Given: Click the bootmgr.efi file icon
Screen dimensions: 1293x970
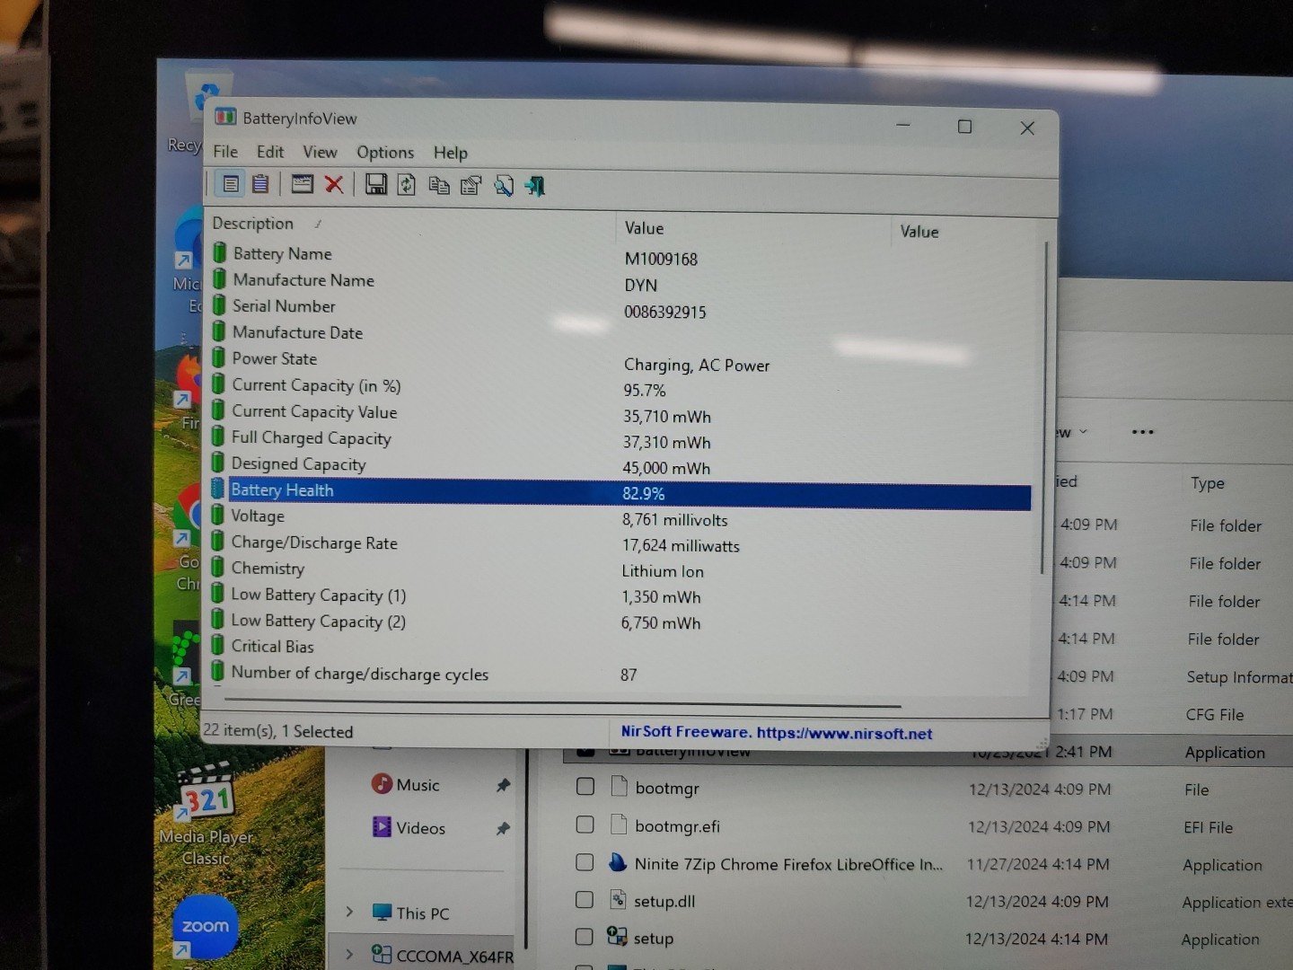Looking at the screenshot, I should pos(619,824).
